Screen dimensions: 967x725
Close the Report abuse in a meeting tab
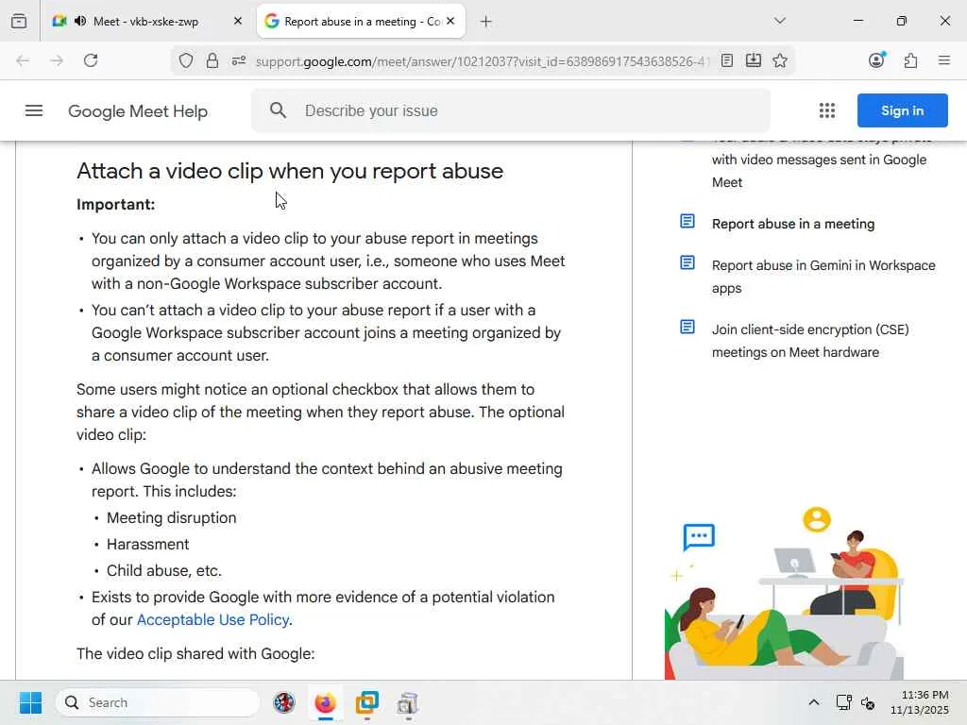[450, 21]
